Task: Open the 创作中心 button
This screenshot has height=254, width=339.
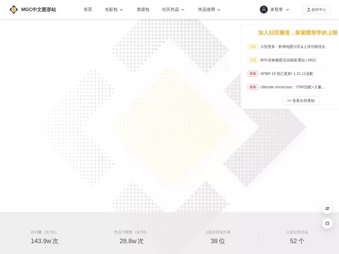Action: tap(317, 9)
